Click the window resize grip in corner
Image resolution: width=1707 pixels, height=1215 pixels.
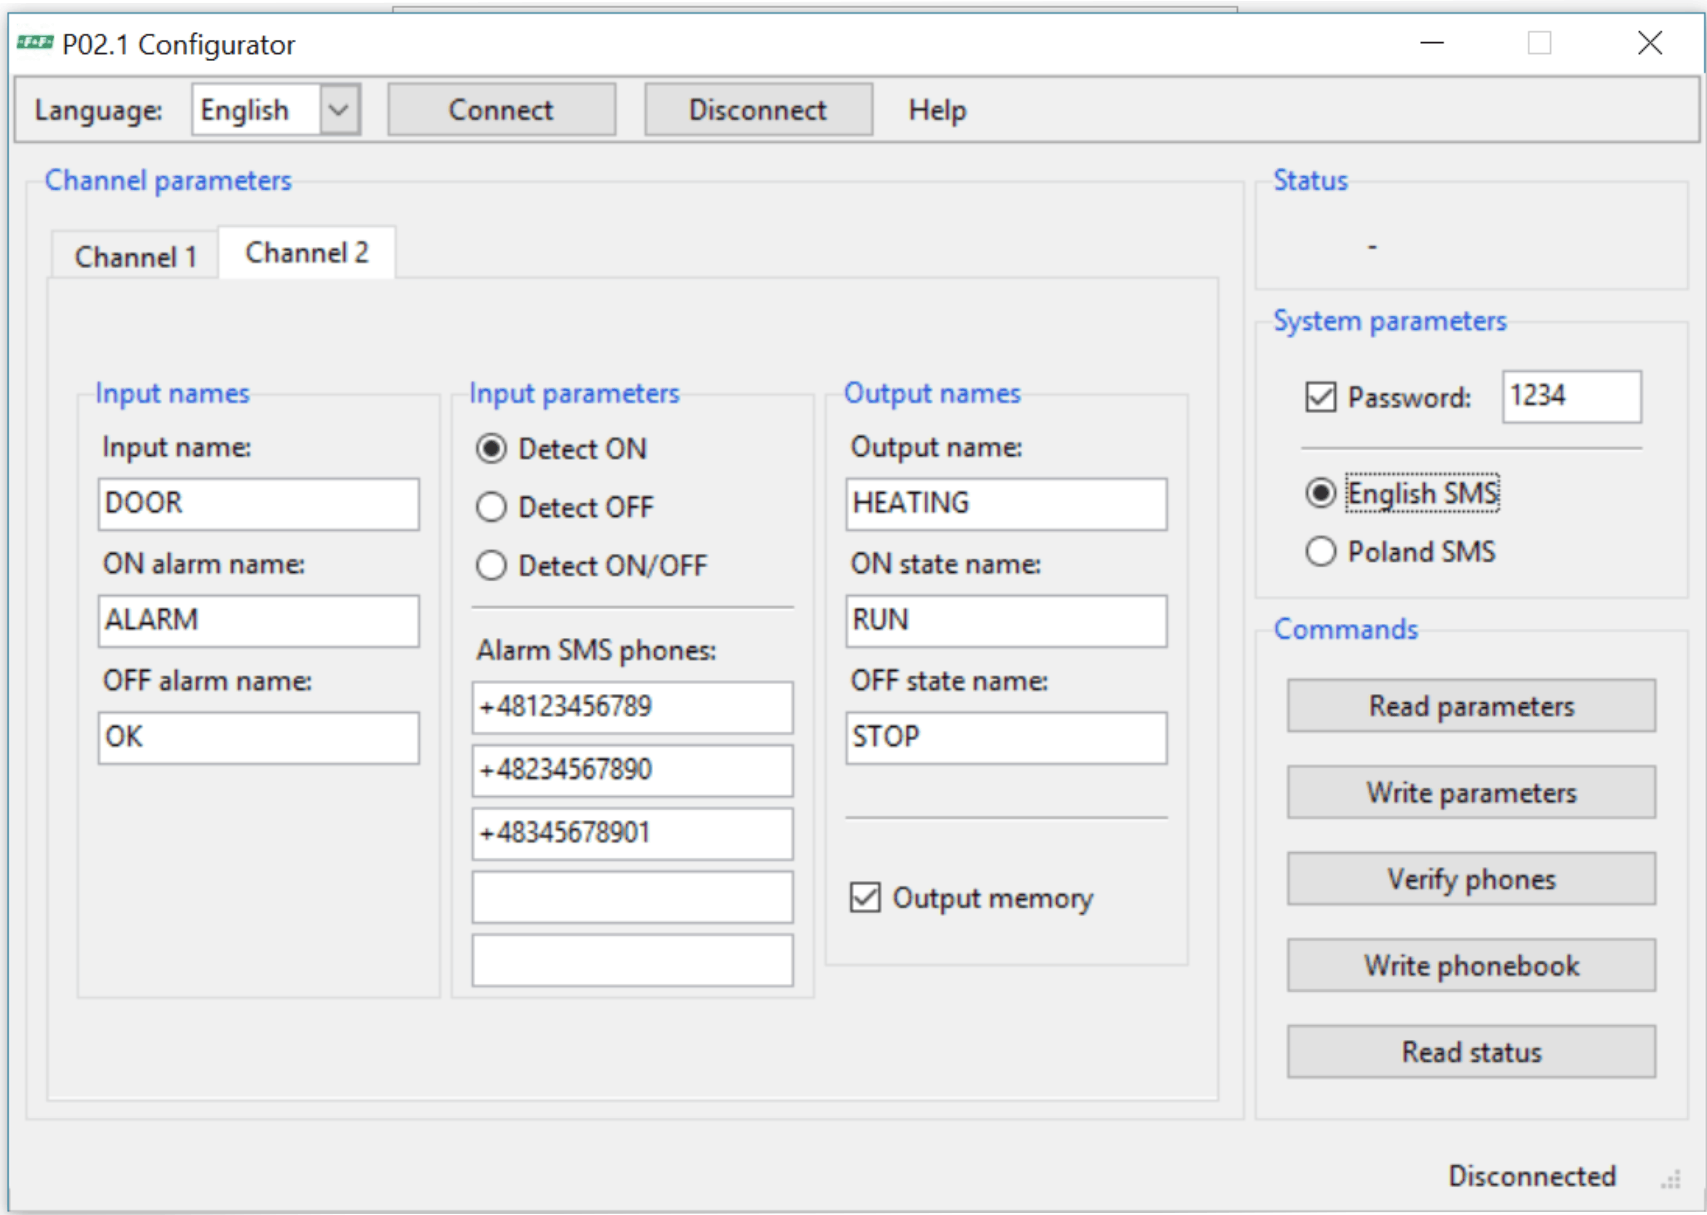(1670, 1179)
